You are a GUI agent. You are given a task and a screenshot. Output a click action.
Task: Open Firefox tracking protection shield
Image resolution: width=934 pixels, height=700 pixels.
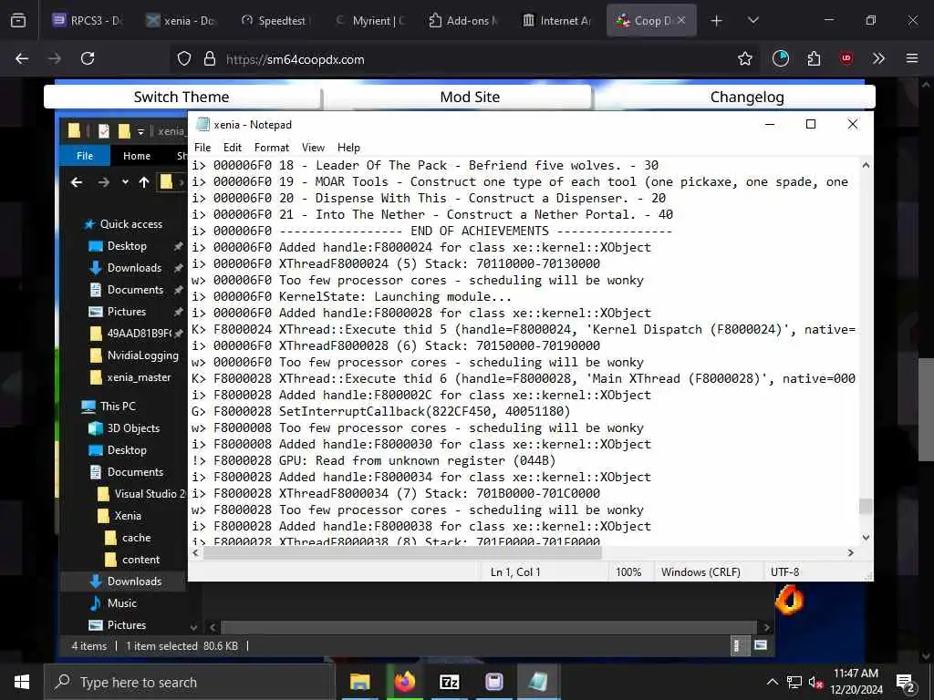click(x=184, y=59)
